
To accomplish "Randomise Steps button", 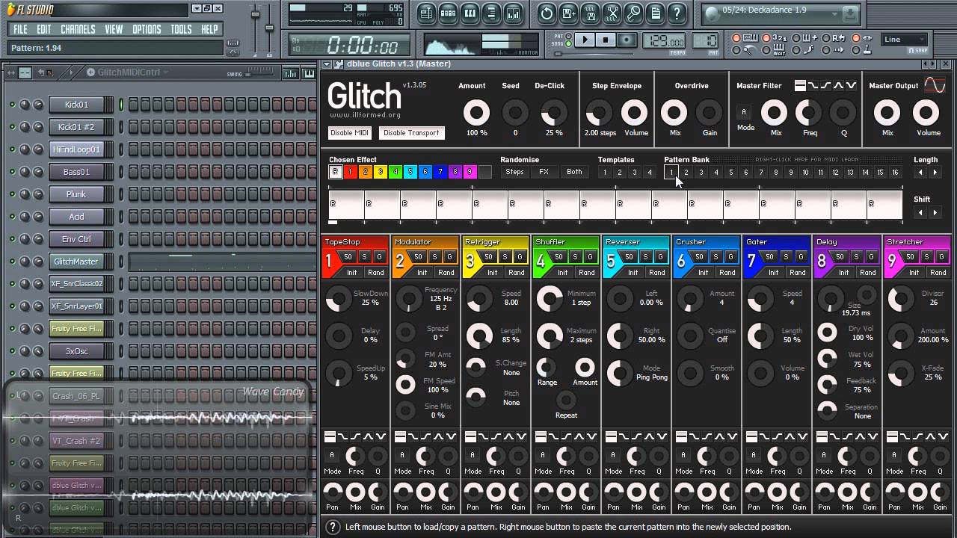I will pyautogui.click(x=514, y=172).
